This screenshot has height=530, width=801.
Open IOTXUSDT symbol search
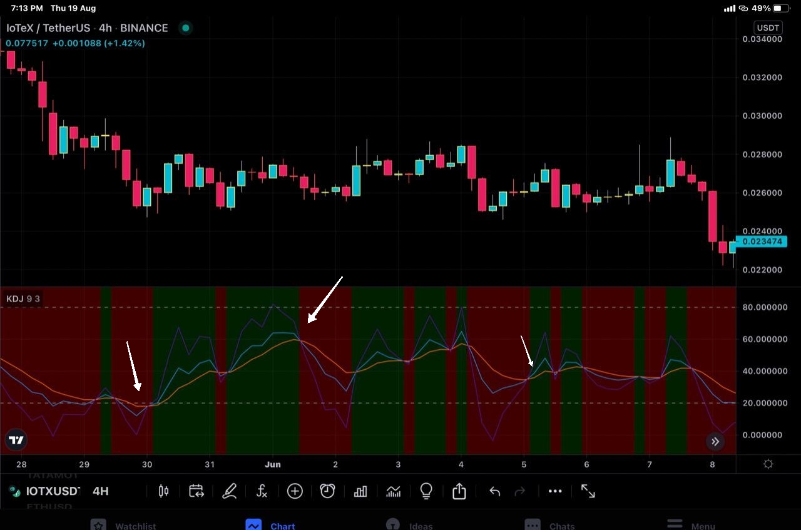[x=44, y=491]
